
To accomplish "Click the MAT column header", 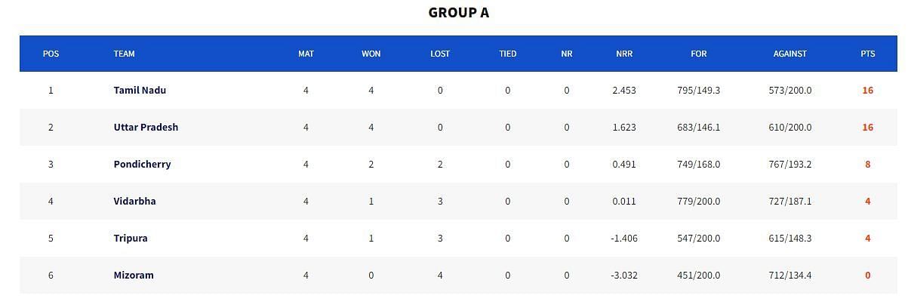I will pos(306,54).
